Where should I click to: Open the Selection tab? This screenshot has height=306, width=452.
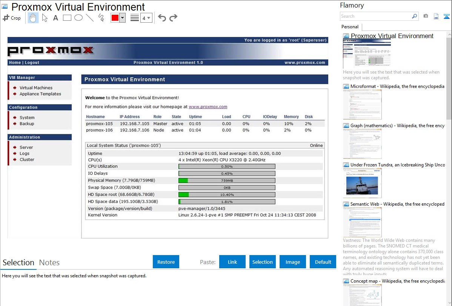[18, 263]
